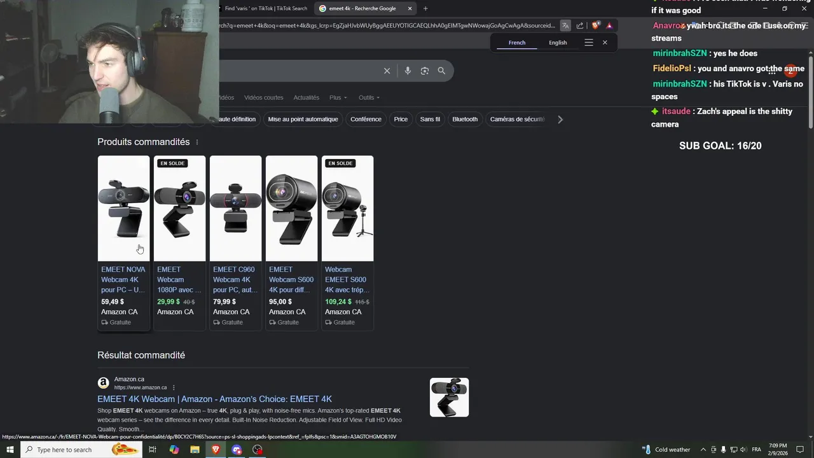Open translate popup options menu icon
Image resolution: width=814 pixels, height=458 pixels.
pos(589,43)
